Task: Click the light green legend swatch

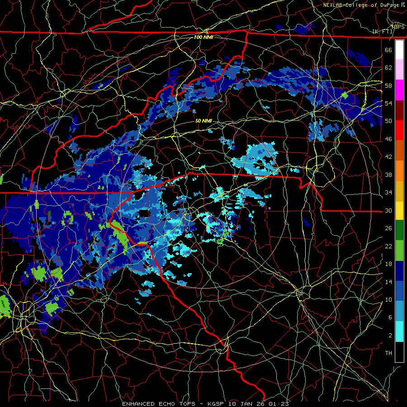Action: tap(399, 251)
